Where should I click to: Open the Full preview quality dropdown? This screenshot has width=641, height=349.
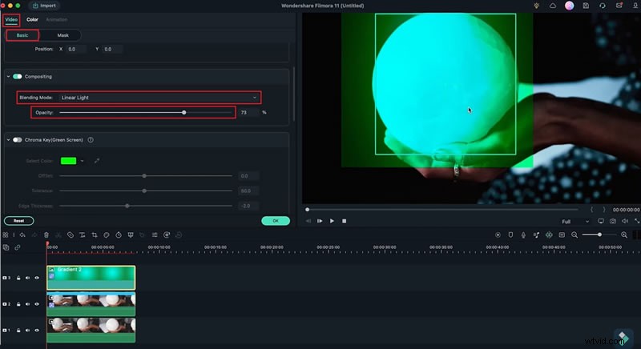tap(575, 222)
